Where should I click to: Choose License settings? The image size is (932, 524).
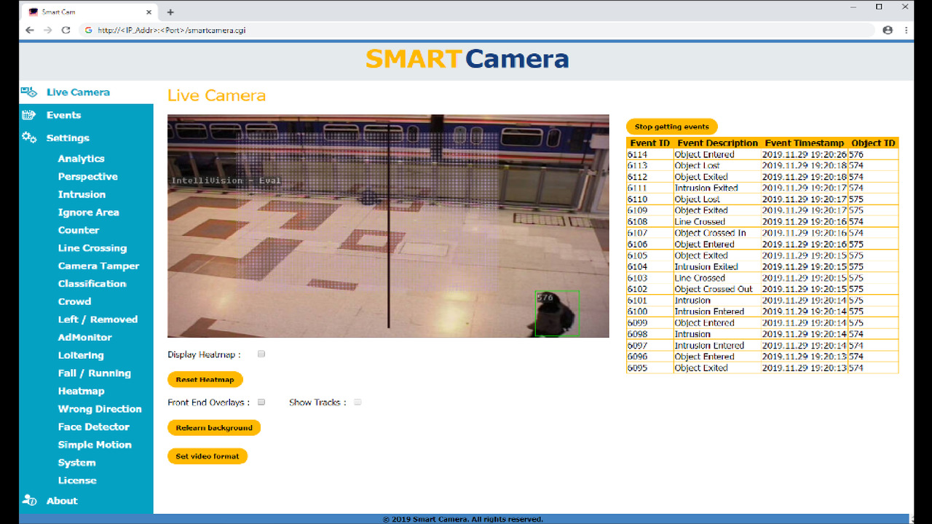click(x=77, y=480)
